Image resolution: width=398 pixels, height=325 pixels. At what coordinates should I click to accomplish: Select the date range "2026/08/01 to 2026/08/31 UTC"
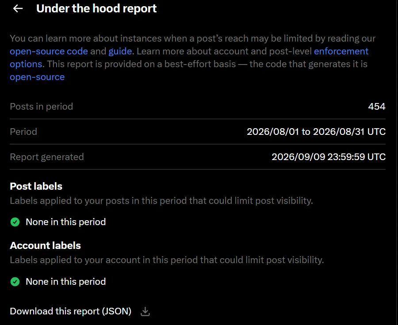pos(316,132)
